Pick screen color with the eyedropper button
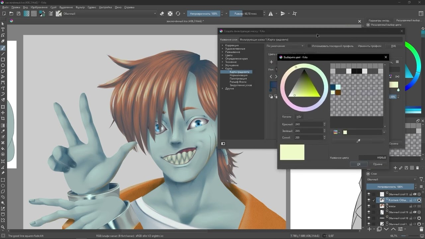Viewport: 425px width, 239px height. [x=358, y=141]
